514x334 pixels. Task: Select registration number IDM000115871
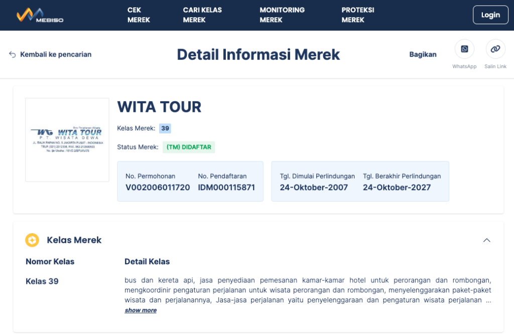[226, 187]
